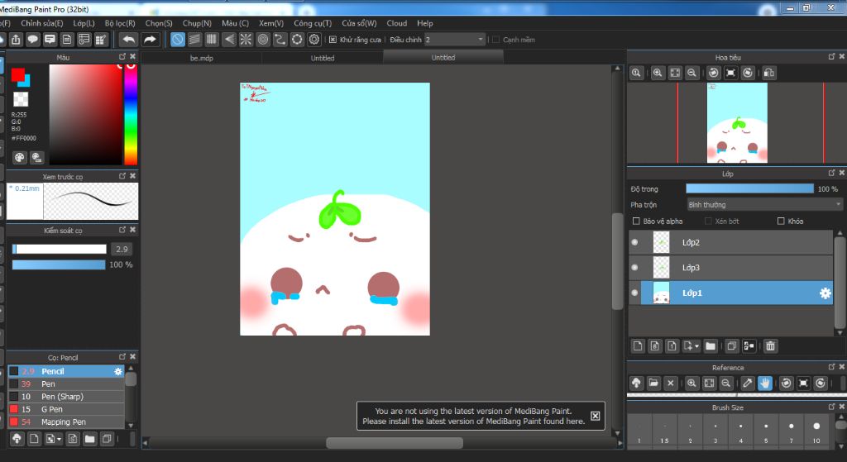This screenshot has width=847, height=462.
Task: Select the radial snap guide icon
Action: point(246,40)
